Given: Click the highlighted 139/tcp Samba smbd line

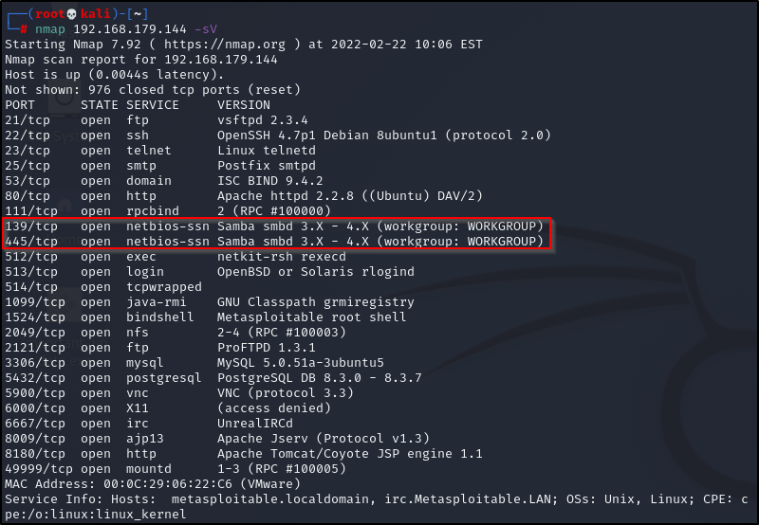Looking at the screenshot, I should (277, 226).
